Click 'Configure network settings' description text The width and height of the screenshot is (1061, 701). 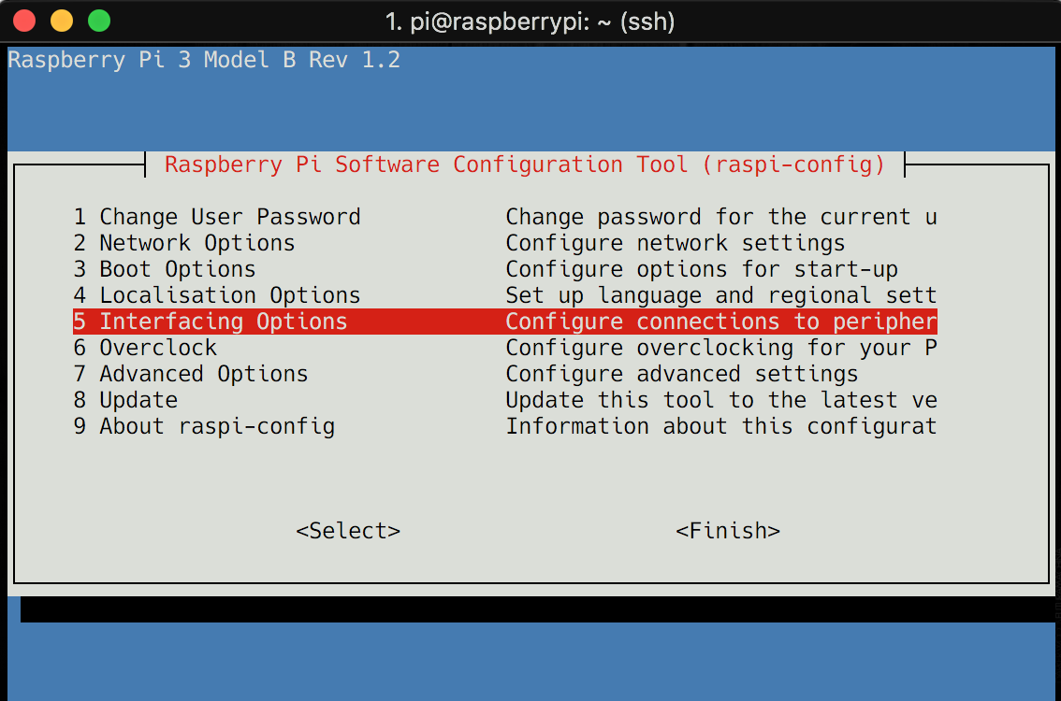(676, 243)
